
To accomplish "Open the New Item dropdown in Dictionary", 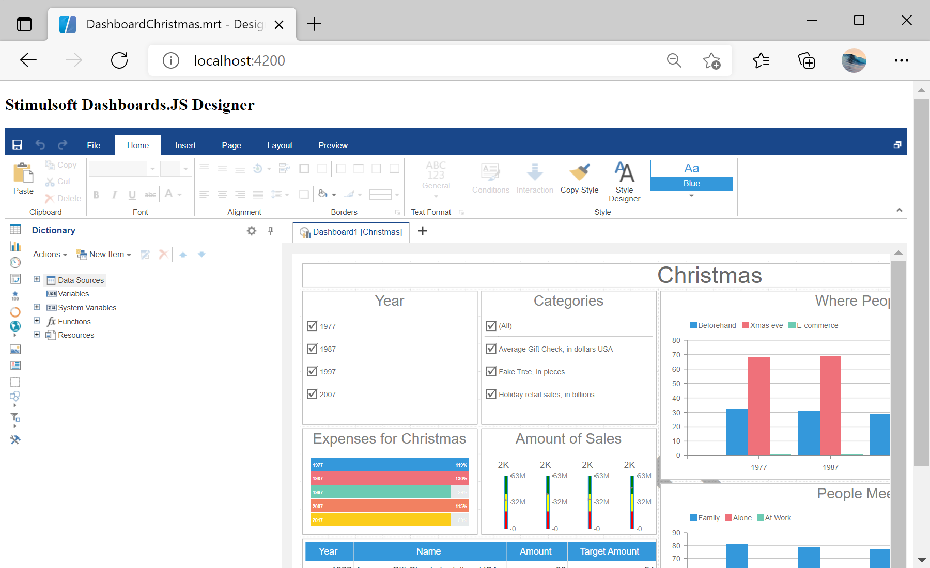I will pos(103,254).
